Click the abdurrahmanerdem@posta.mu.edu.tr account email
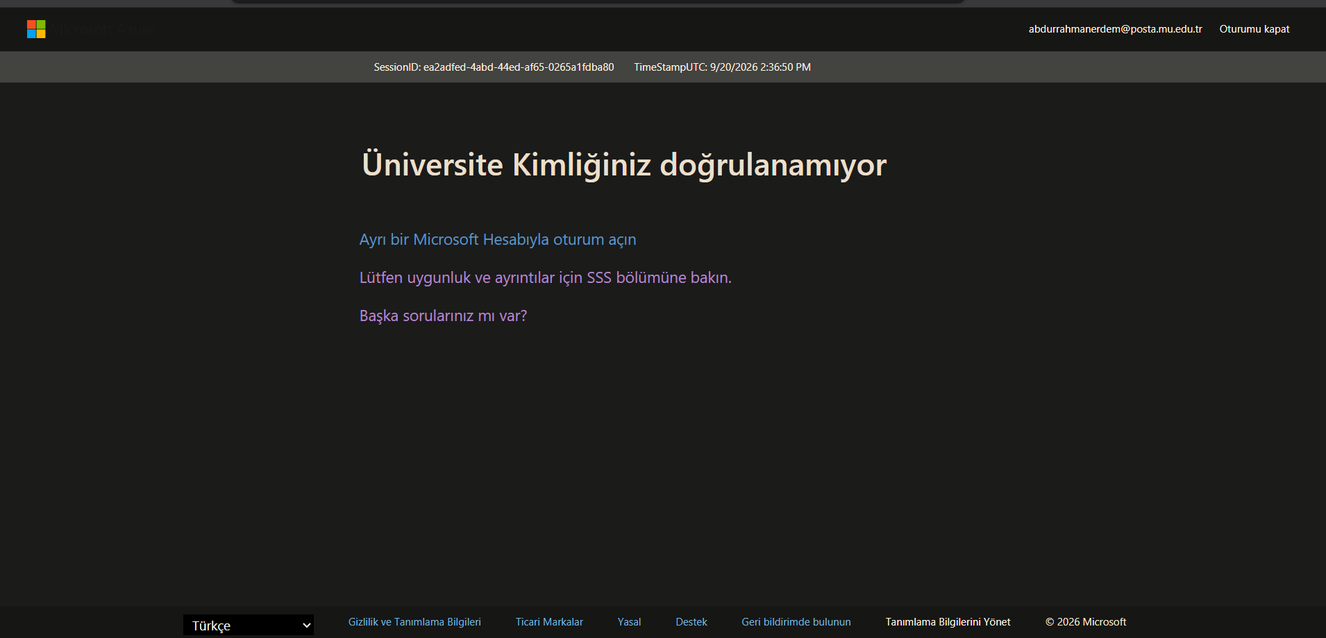 pos(1115,29)
